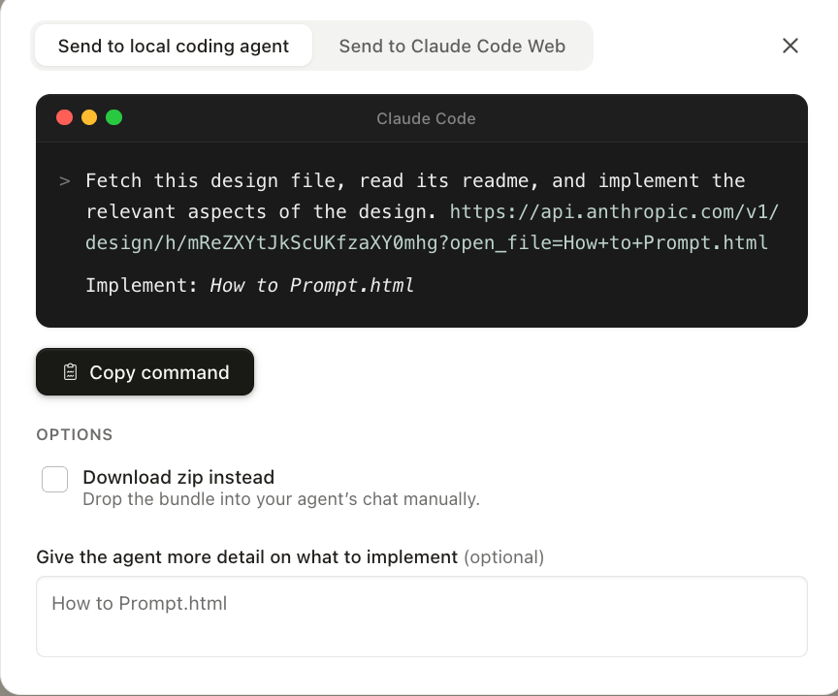Click the red terminal window dot

65,117
